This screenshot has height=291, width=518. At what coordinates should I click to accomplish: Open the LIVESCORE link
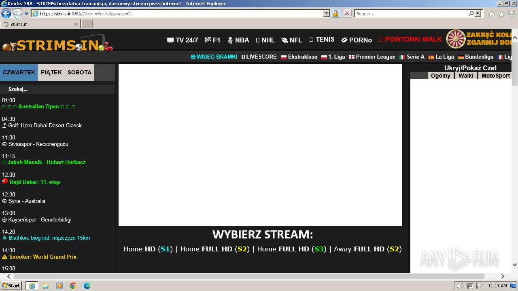(259, 57)
